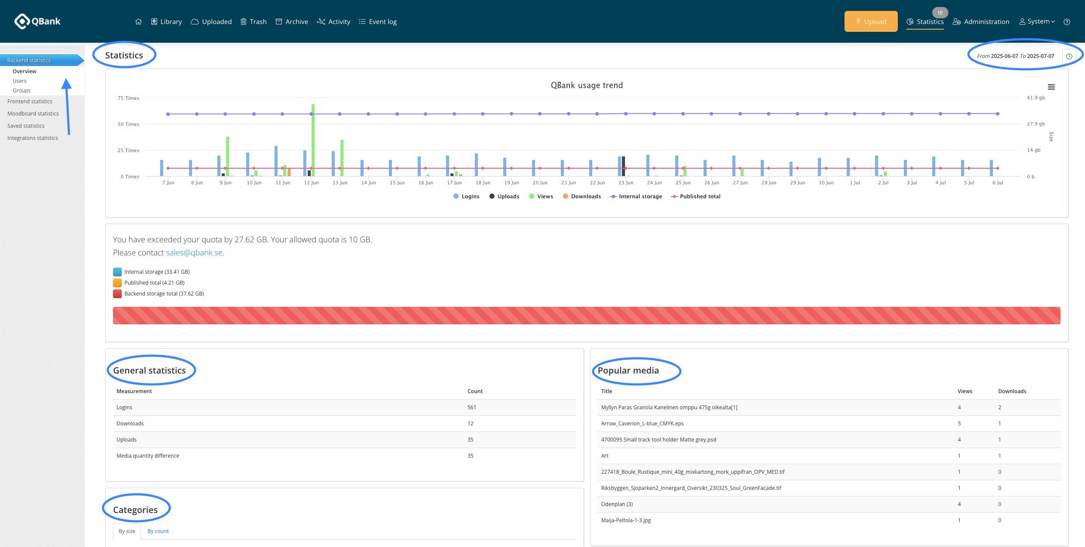Screen dimensions: 1085x547
Task: Select Overview under Backend statistics
Action: (24, 71)
